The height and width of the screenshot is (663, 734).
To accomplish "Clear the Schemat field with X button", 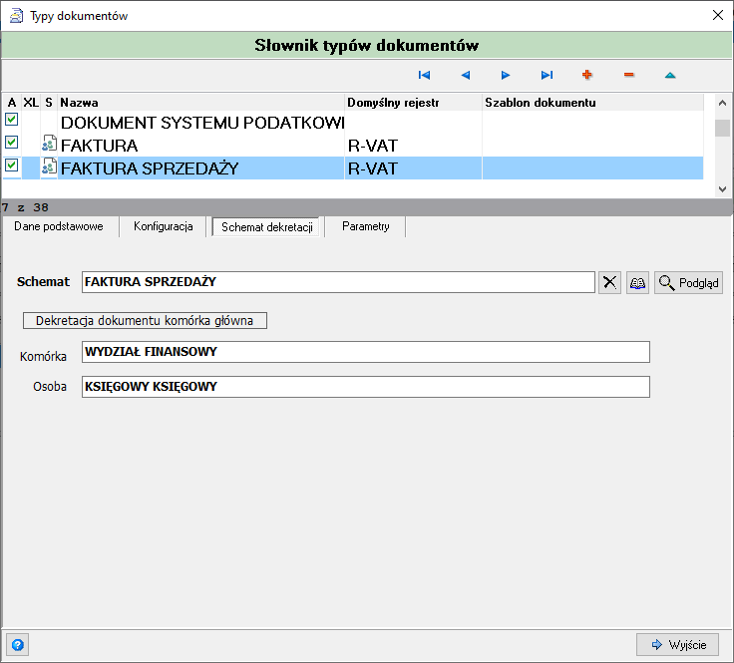I will pos(609,282).
